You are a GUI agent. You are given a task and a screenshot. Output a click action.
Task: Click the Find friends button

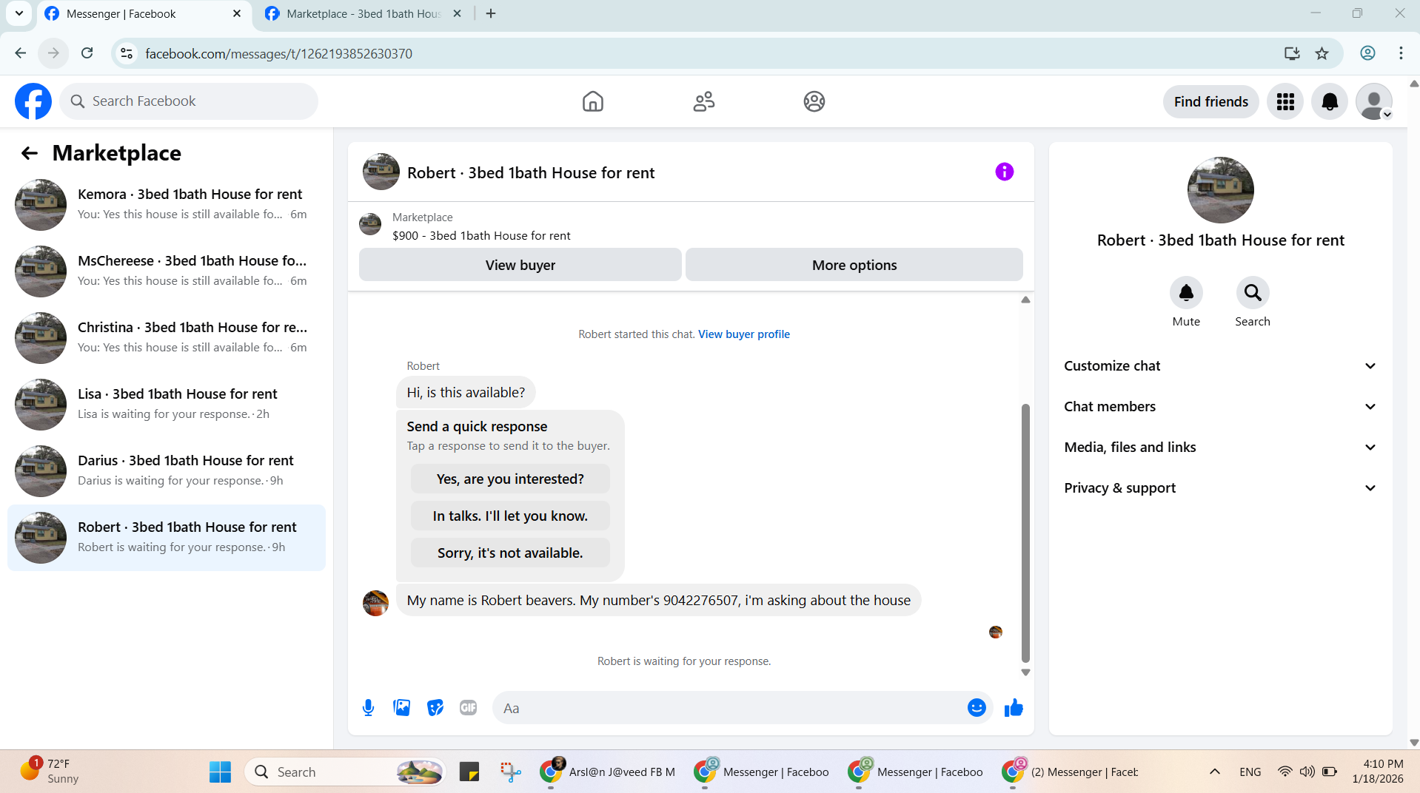tap(1211, 101)
